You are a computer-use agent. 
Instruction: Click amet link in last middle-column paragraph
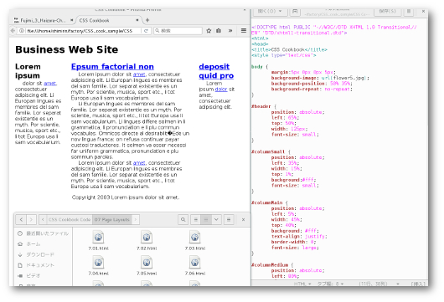[139, 163]
